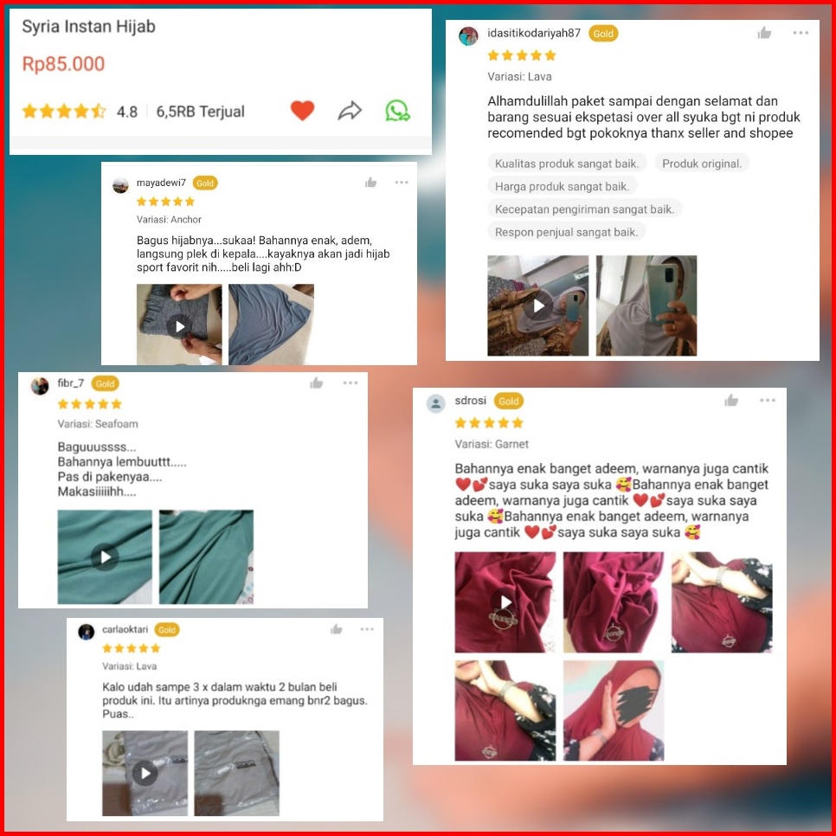Select the "Produk original." tag

pos(702,164)
